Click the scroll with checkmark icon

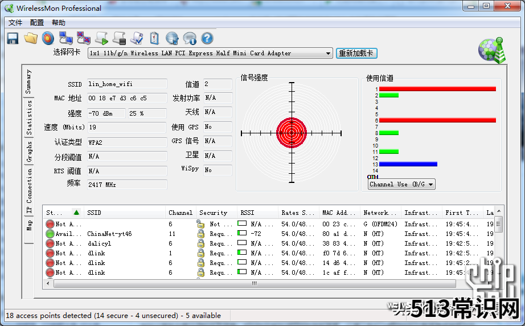pos(137,38)
